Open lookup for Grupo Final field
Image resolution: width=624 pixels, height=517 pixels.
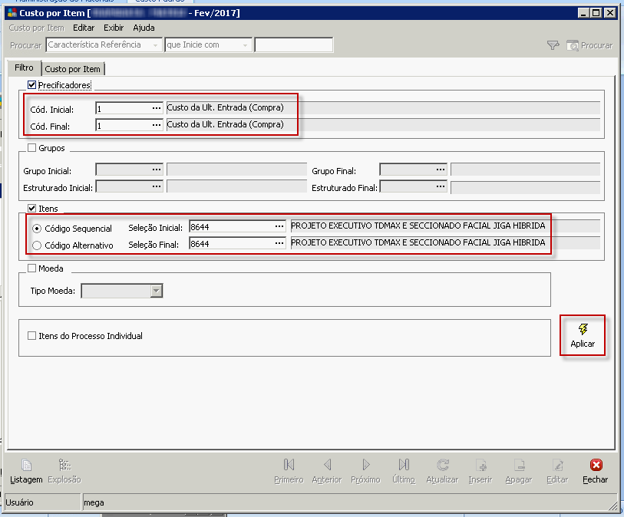point(440,170)
